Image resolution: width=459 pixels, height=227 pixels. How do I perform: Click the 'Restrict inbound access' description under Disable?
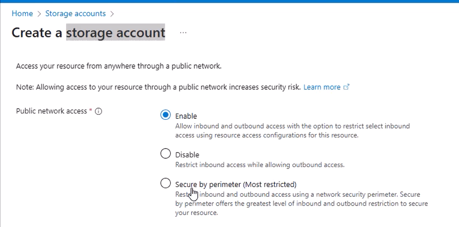pyautogui.click(x=260, y=165)
